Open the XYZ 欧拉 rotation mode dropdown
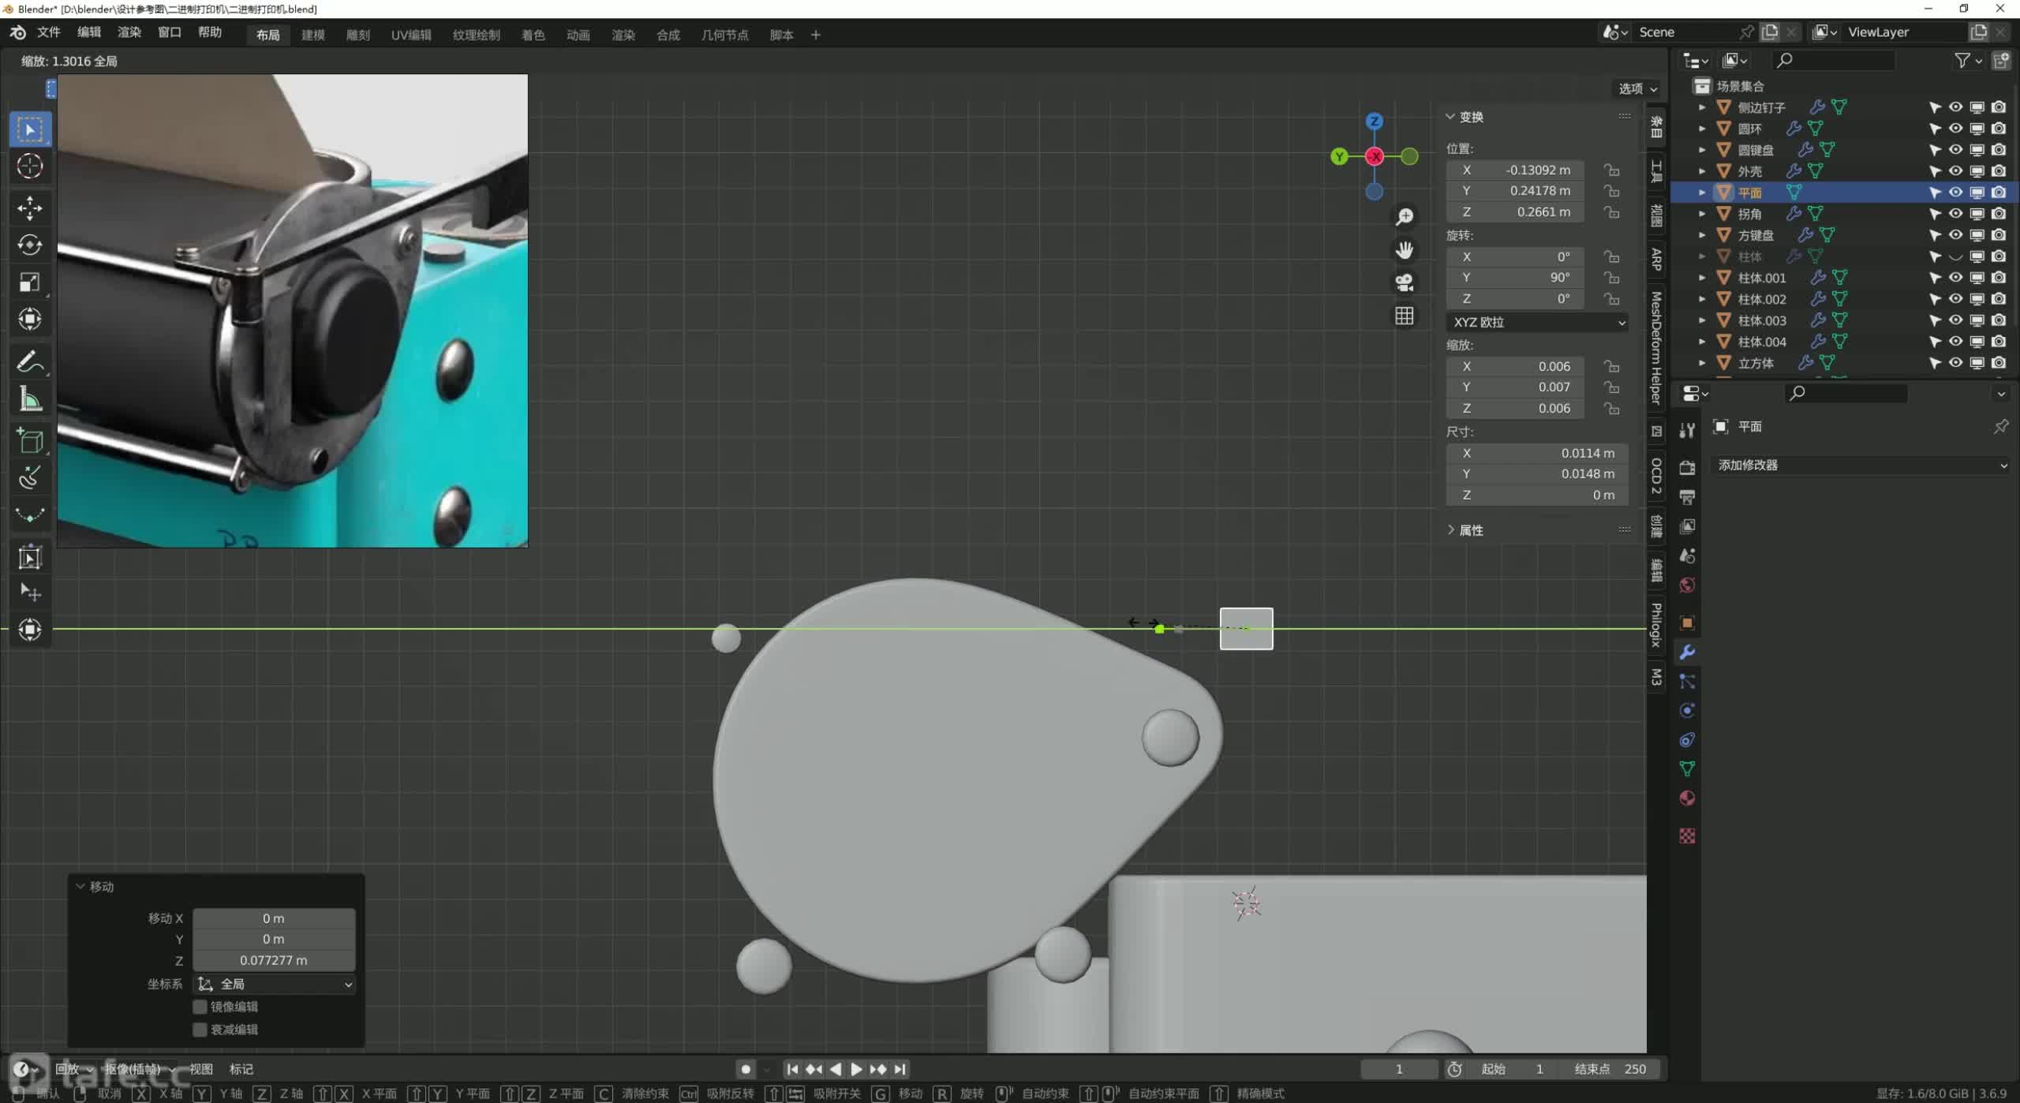 click(1537, 322)
